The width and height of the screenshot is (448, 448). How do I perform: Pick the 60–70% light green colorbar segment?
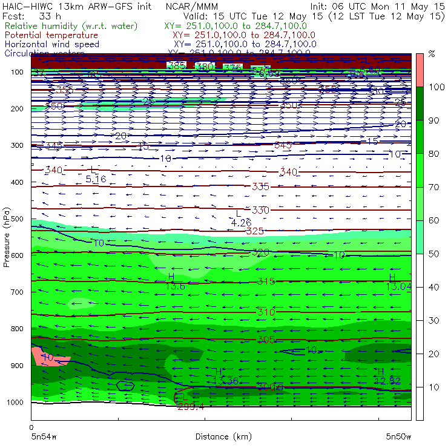420,203
